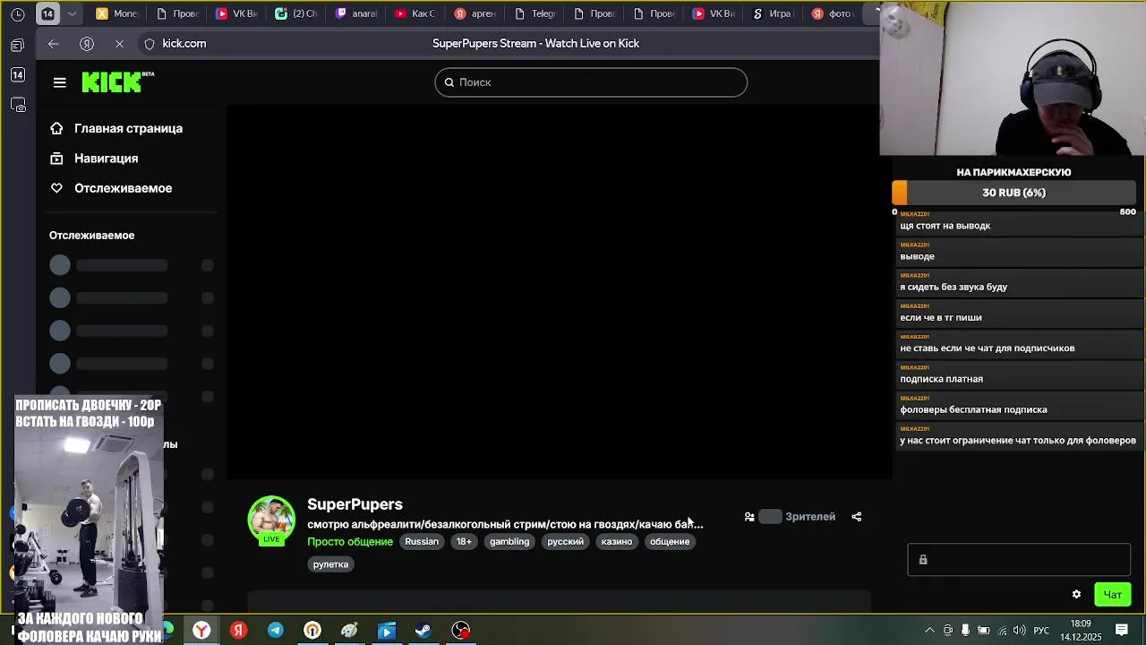Image resolution: width=1146 pixels, height=645 pixels.
Task: Focus the Поиск search field
Action: pos(591,82)
